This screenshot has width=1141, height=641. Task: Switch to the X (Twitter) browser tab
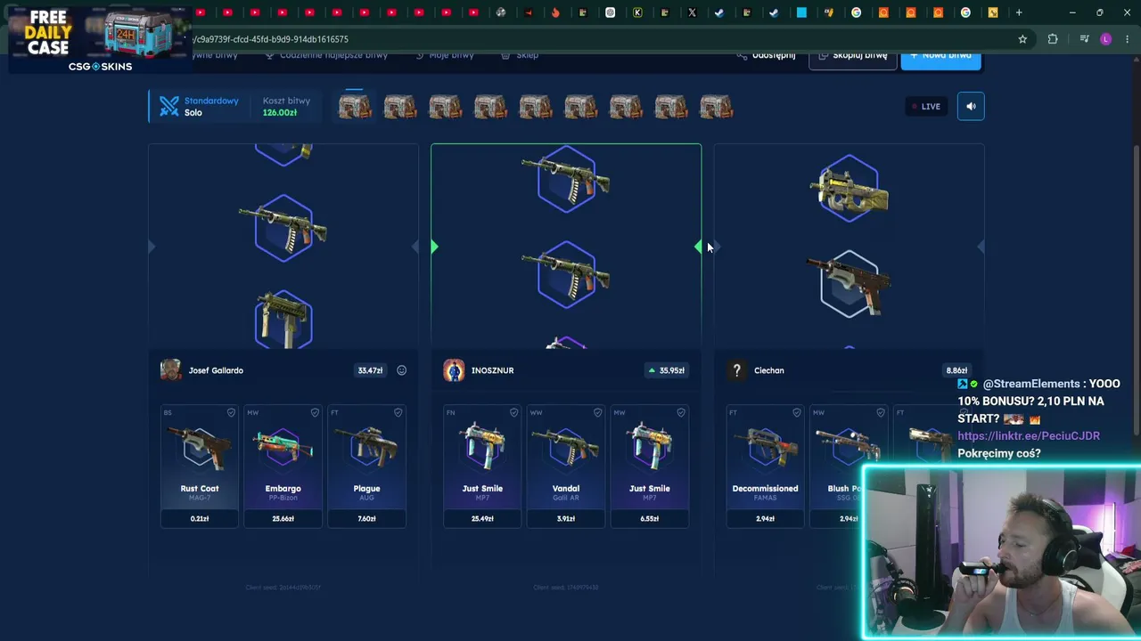pyautogui.click(x=692, y=12)
